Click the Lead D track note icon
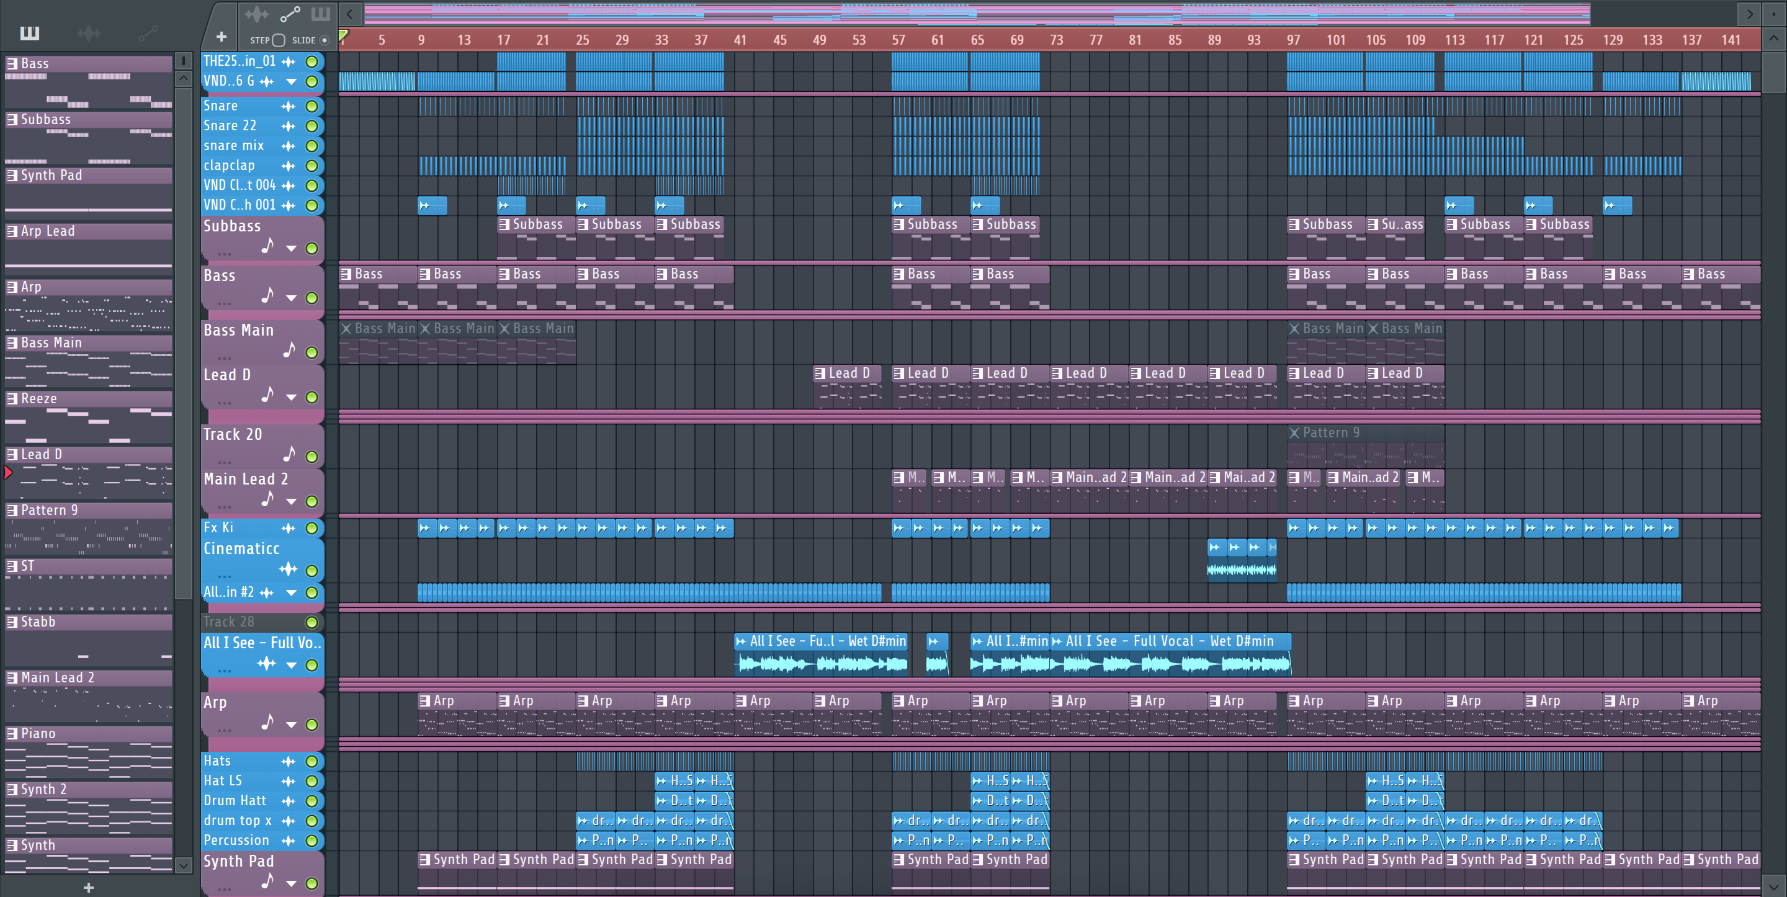The width and height of the screenshot is (1787, 897). pyautogui.click(x=267, y=395)
